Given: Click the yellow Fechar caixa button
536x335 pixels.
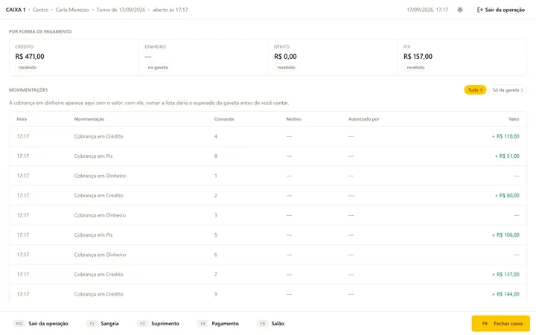Looking at the screenshot, I should tap(501, 323).
